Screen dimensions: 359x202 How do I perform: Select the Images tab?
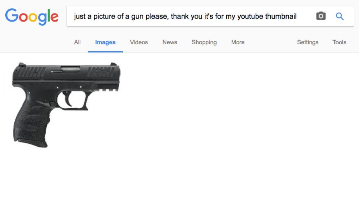coord(105,42)
